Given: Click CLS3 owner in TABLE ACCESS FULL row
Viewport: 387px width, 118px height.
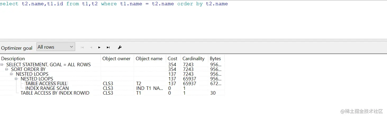Looking at the screenshot, I should (108, 83).
